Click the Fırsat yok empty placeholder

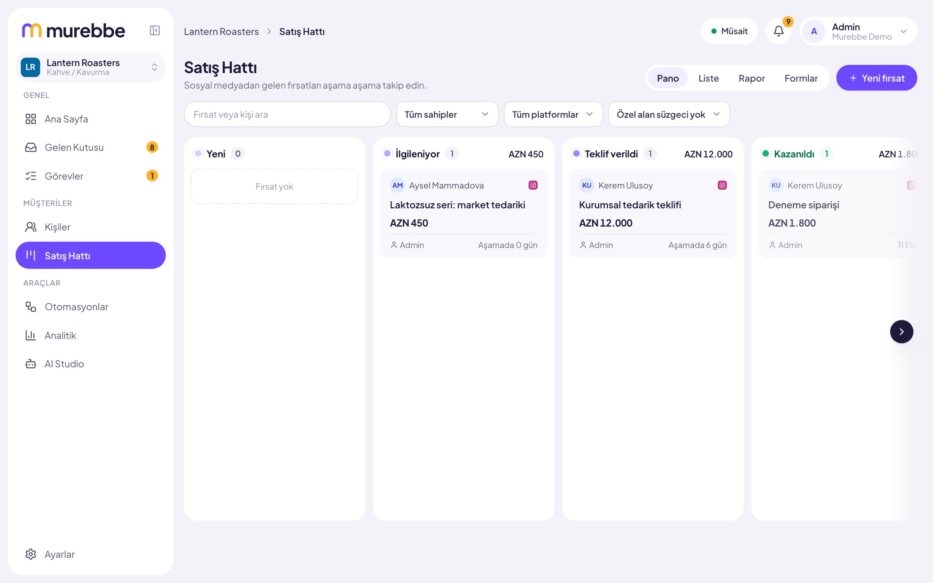tap(274, 187)
